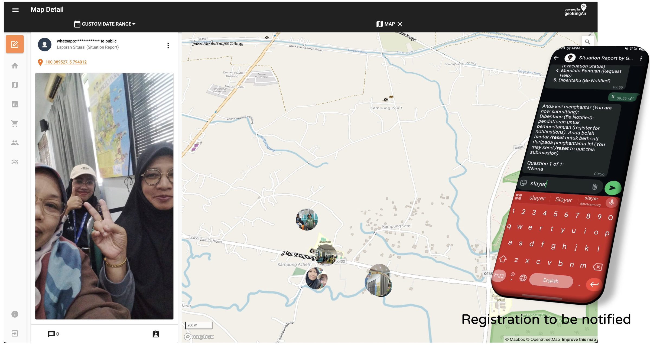
Task: Go to the Home sidebar icon
Action: tap(15, 66)
